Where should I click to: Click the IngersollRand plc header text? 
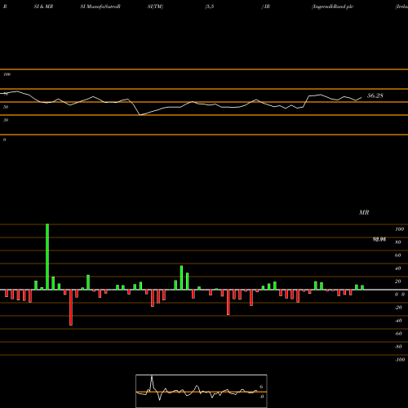332,7
